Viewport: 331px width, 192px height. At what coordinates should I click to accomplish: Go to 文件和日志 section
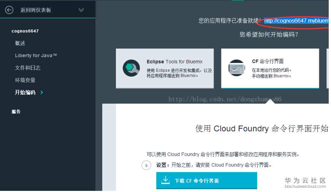click(28, 68)
